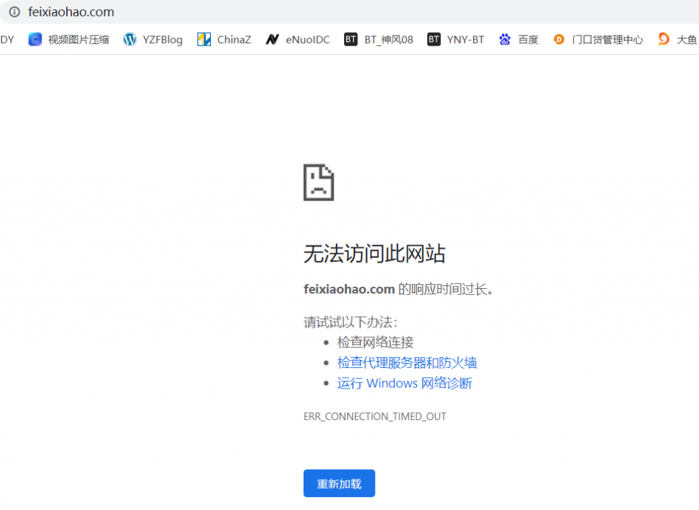Open the YZFBlog WordPress bookmark
Viewport: 699px width, 510px height.
[x=153, y=40]
